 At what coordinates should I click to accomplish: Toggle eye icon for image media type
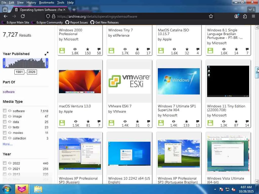pyautogui.click(x=10, y=116)
